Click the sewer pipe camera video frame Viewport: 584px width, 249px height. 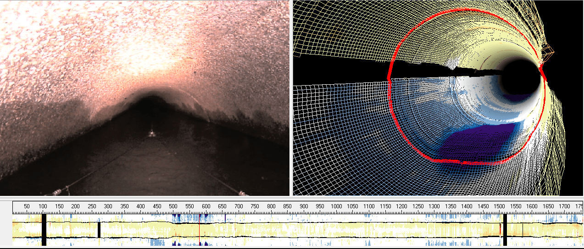coord(145,98)
